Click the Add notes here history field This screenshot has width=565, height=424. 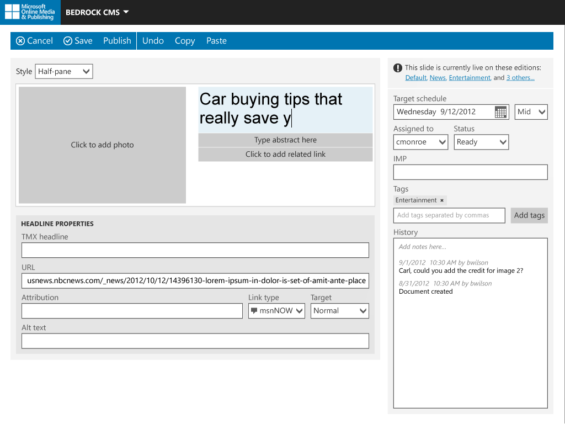423,247
